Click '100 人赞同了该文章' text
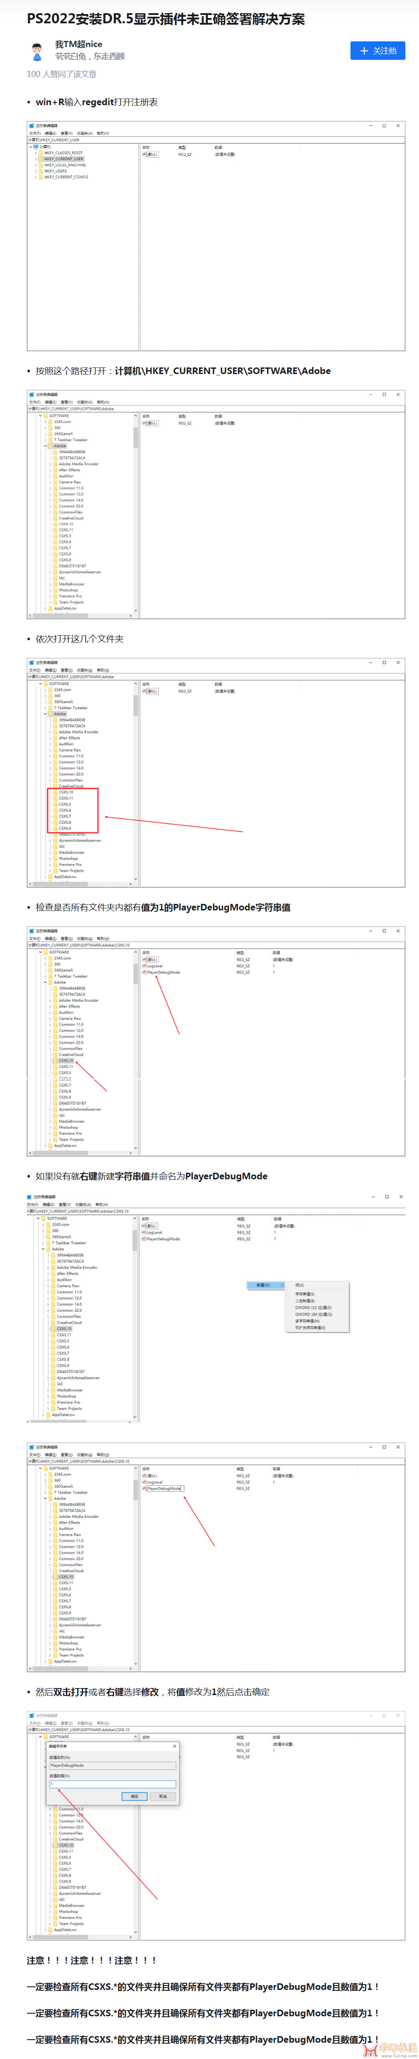 (x=61, y=74)
